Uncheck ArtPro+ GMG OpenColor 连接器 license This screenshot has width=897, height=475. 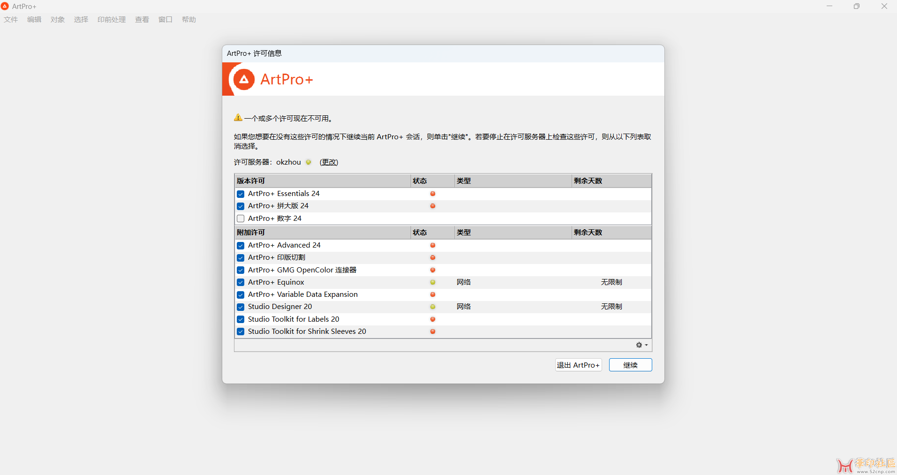click(x=241, y=270)
